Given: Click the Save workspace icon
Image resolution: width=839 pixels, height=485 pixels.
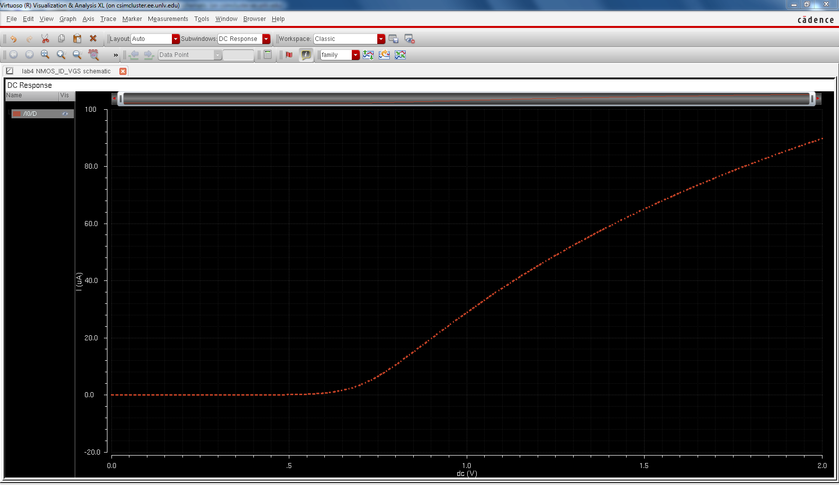Looking at the screenshot, I should (394, 39).
